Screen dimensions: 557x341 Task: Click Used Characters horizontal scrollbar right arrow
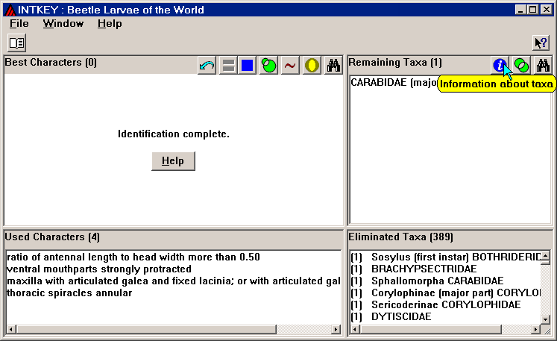335,329
